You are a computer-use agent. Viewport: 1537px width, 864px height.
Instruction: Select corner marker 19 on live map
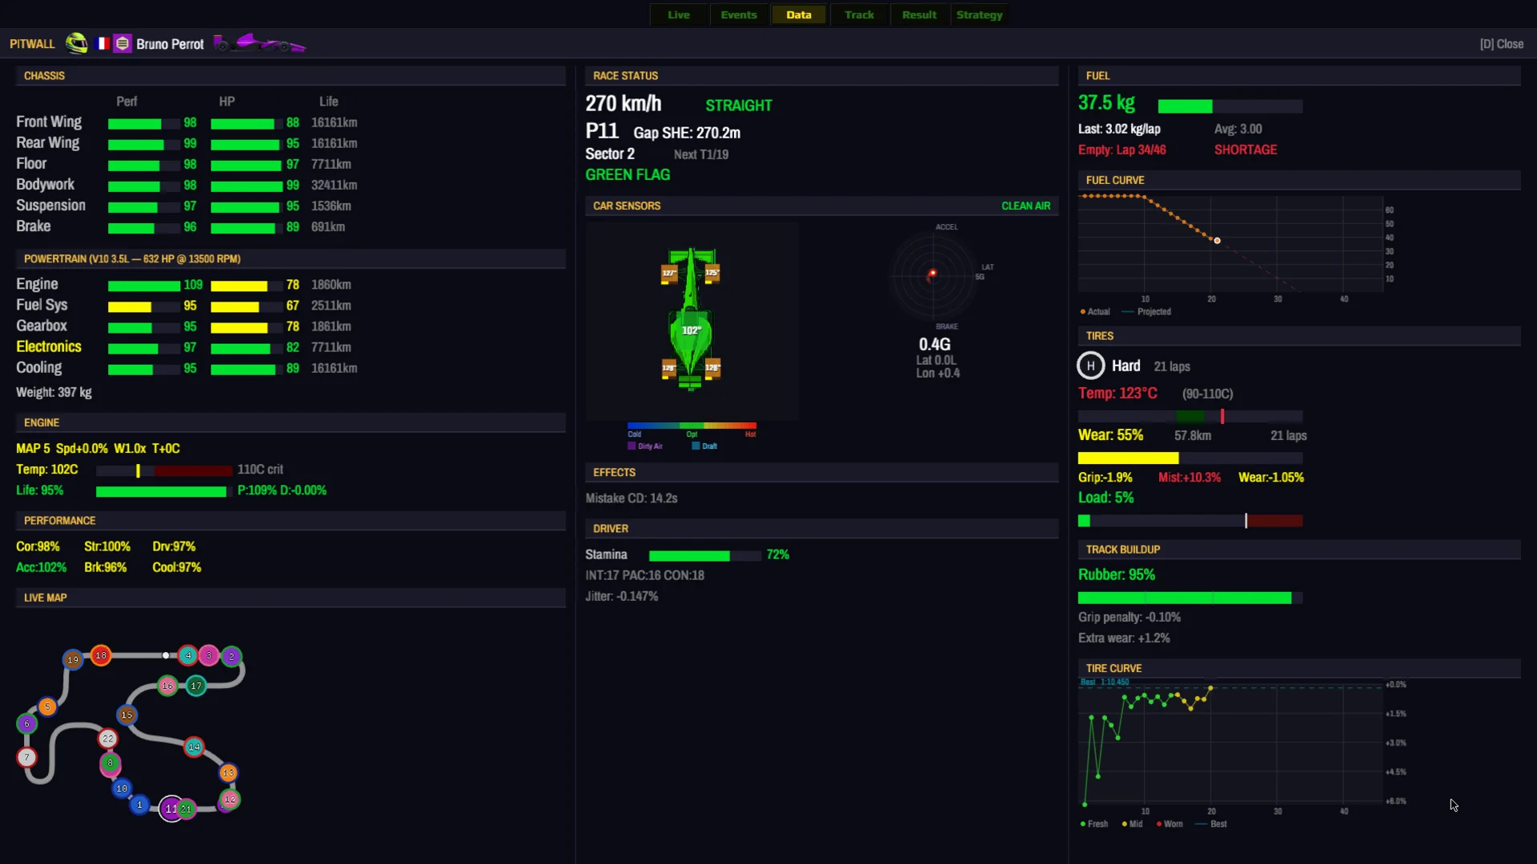[x=73, y=659]
